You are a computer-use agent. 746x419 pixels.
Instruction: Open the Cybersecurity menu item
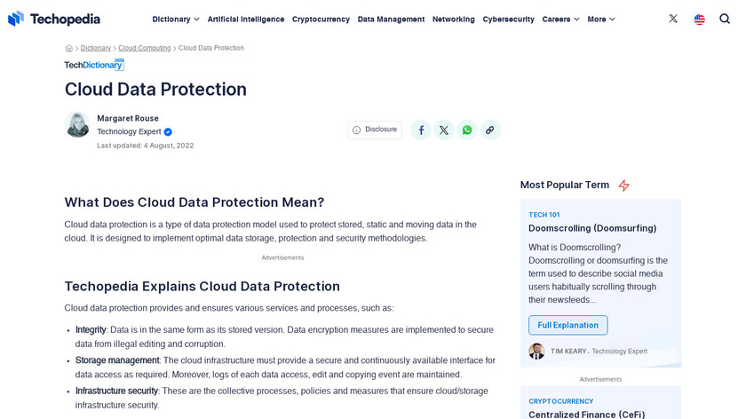click(508, 19)
